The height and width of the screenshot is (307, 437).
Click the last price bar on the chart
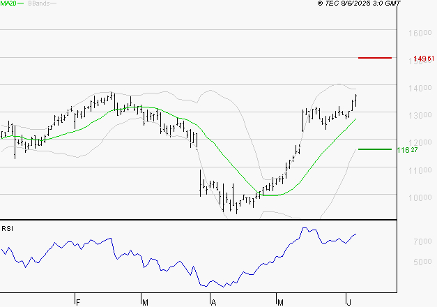(356, 100)
